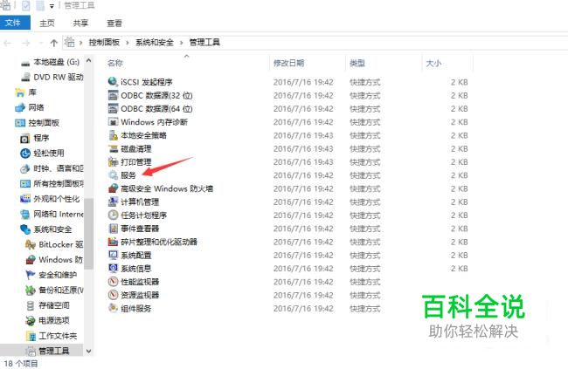Click the 任务计划程序 clock icon
The height and width of the screenshot is (369, 568).
click(x=113, y=215)
